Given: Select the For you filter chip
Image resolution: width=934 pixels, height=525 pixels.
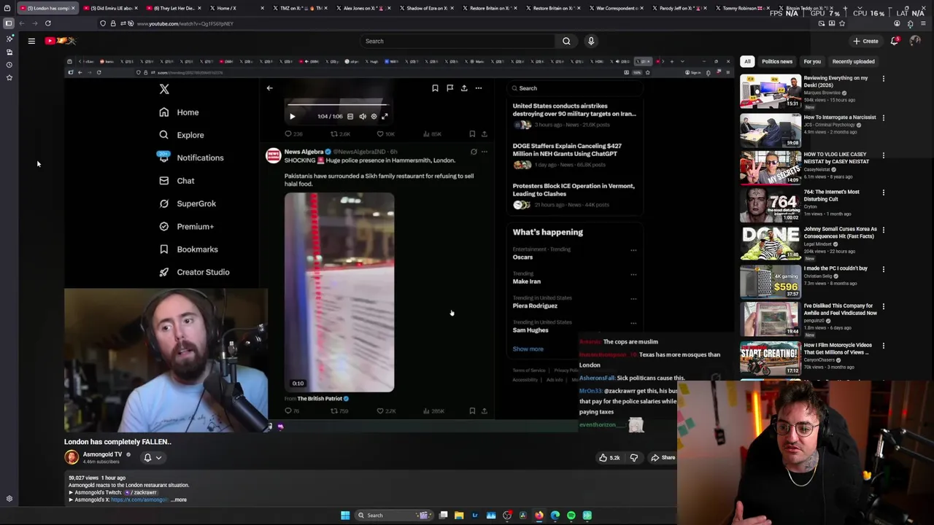Looking at the screenshot, I should [812, 61].
